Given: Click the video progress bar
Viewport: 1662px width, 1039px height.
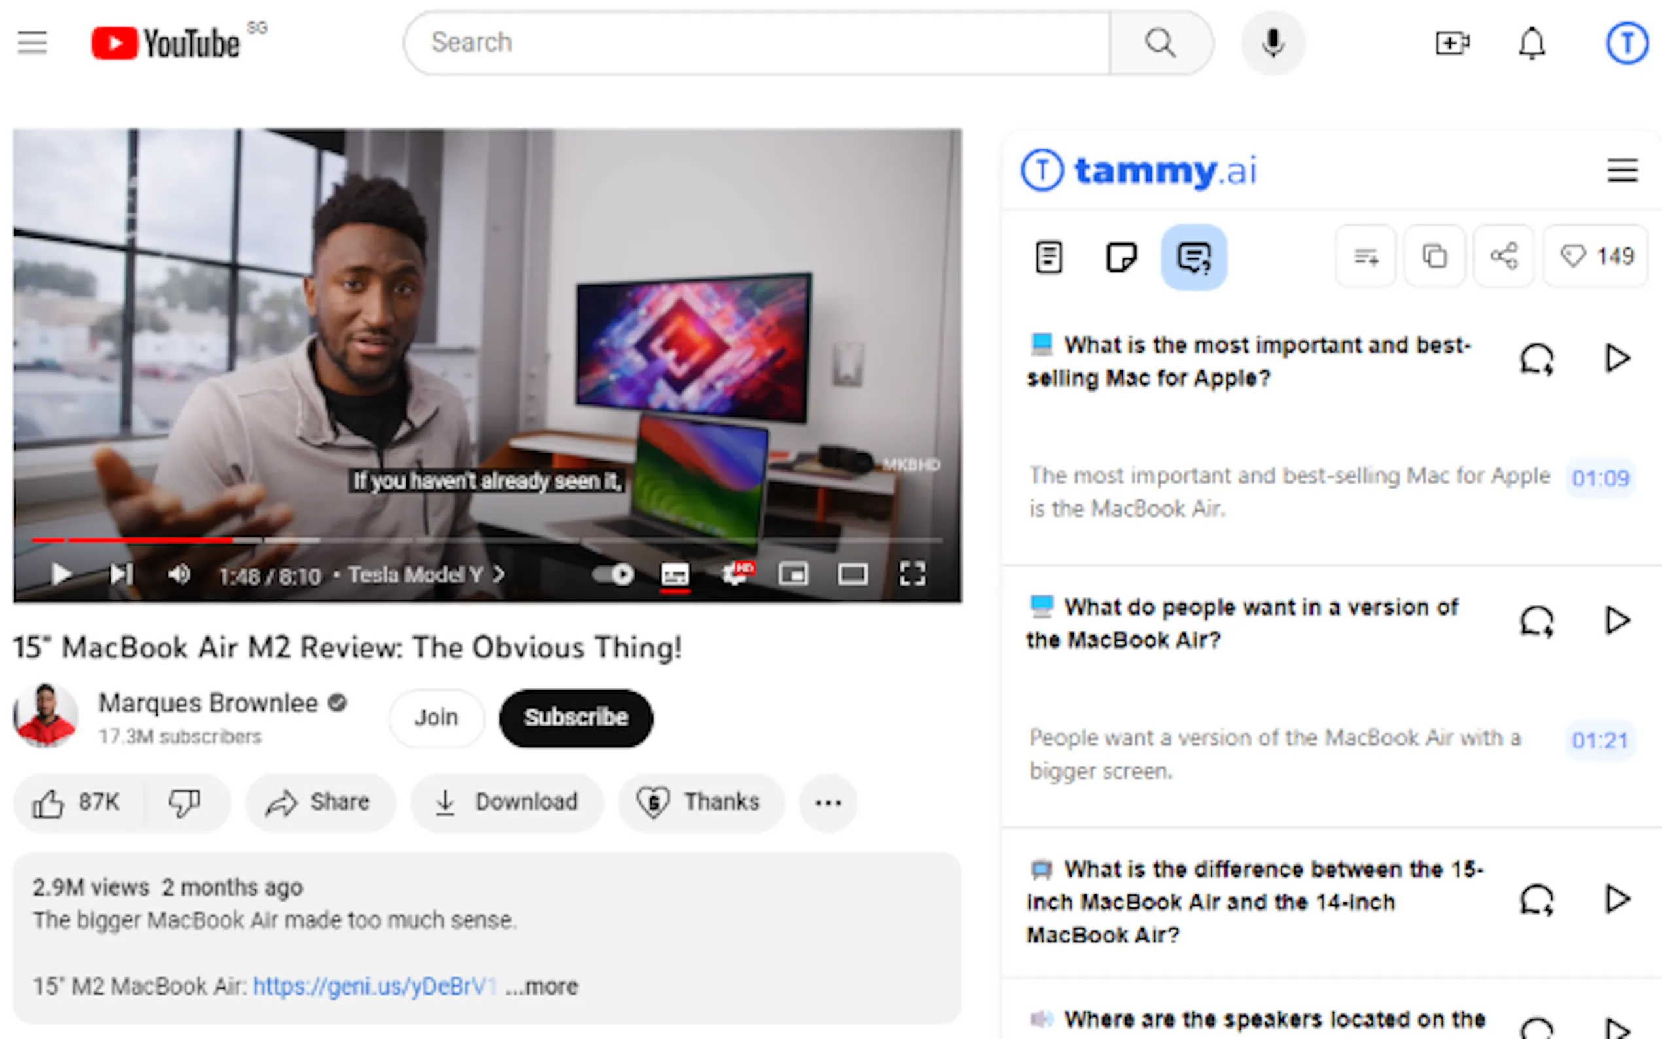Looking at the screenshot, I should click(x=481, y=541).
